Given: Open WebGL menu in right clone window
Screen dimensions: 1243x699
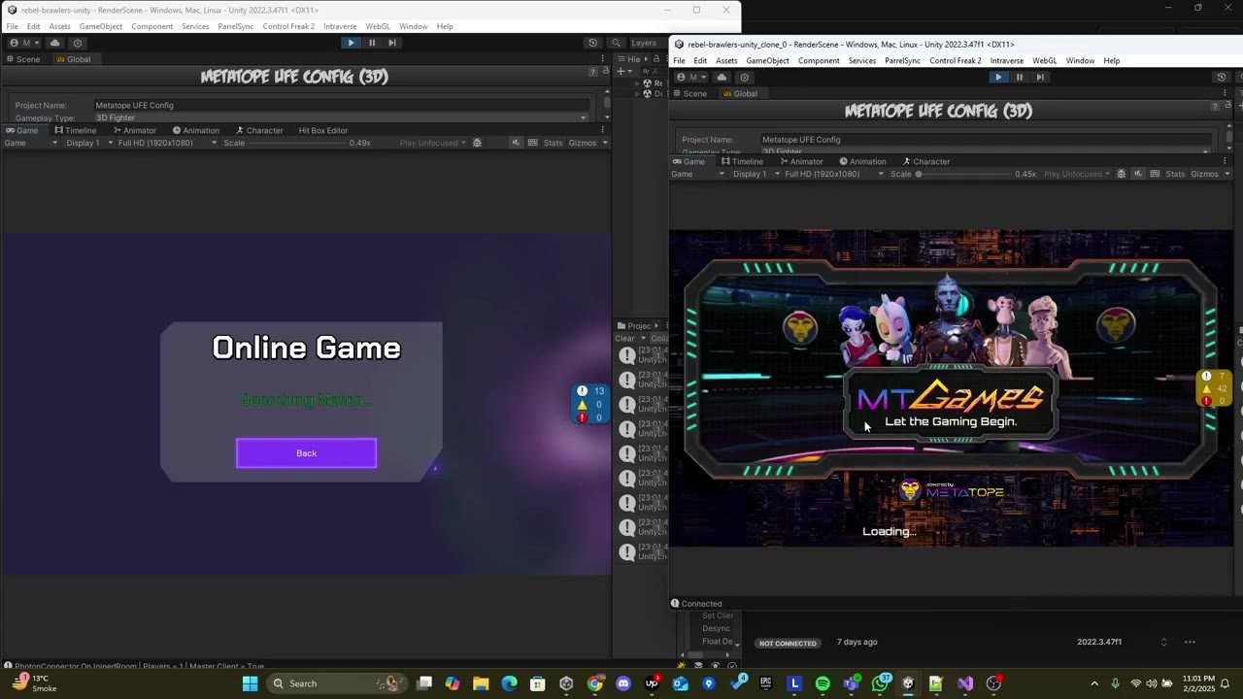Looking at the screenshot, I should click(x=1044, y=60).
